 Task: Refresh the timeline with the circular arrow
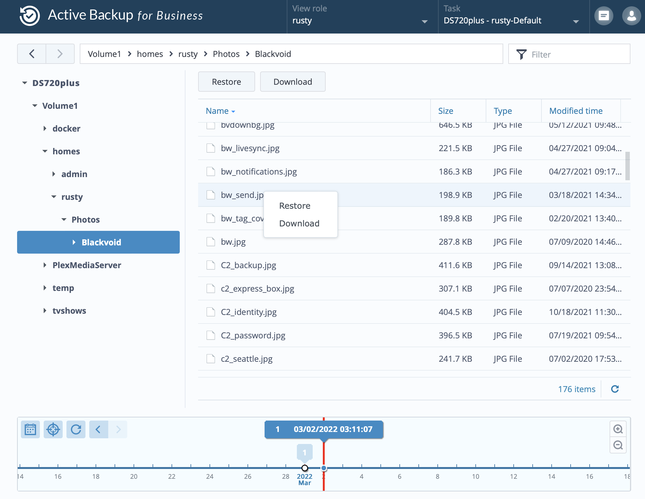click(x=76, y=429)
